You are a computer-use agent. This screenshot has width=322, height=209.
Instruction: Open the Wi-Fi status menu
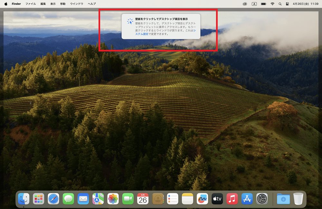point(272,4)
